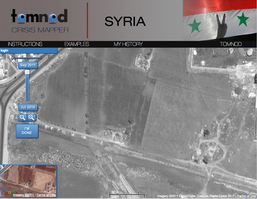Image resolution: width=257 pixels, height=199 pixels.
Task: Click the color overview mini map thumbnail
Action: pyautogui.click(x=28, y=178)
